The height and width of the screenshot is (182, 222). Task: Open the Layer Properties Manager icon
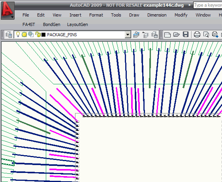click(9, 35)
